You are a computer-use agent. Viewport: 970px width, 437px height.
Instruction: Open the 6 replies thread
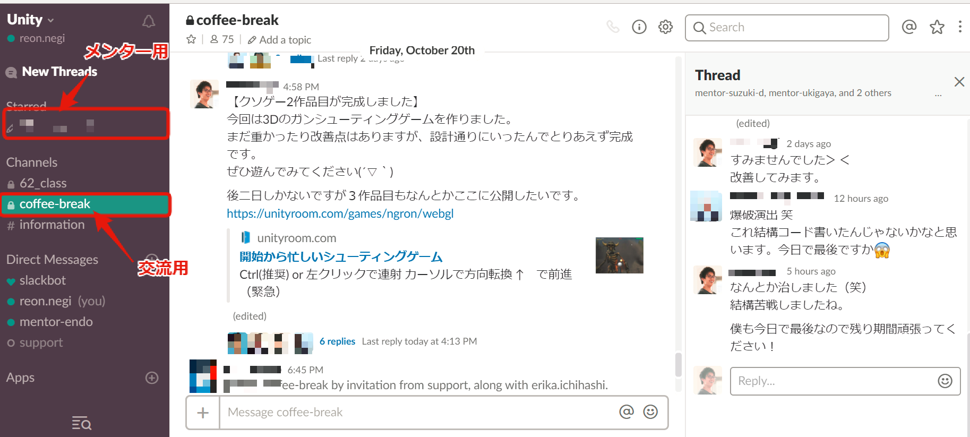(337, 341)
